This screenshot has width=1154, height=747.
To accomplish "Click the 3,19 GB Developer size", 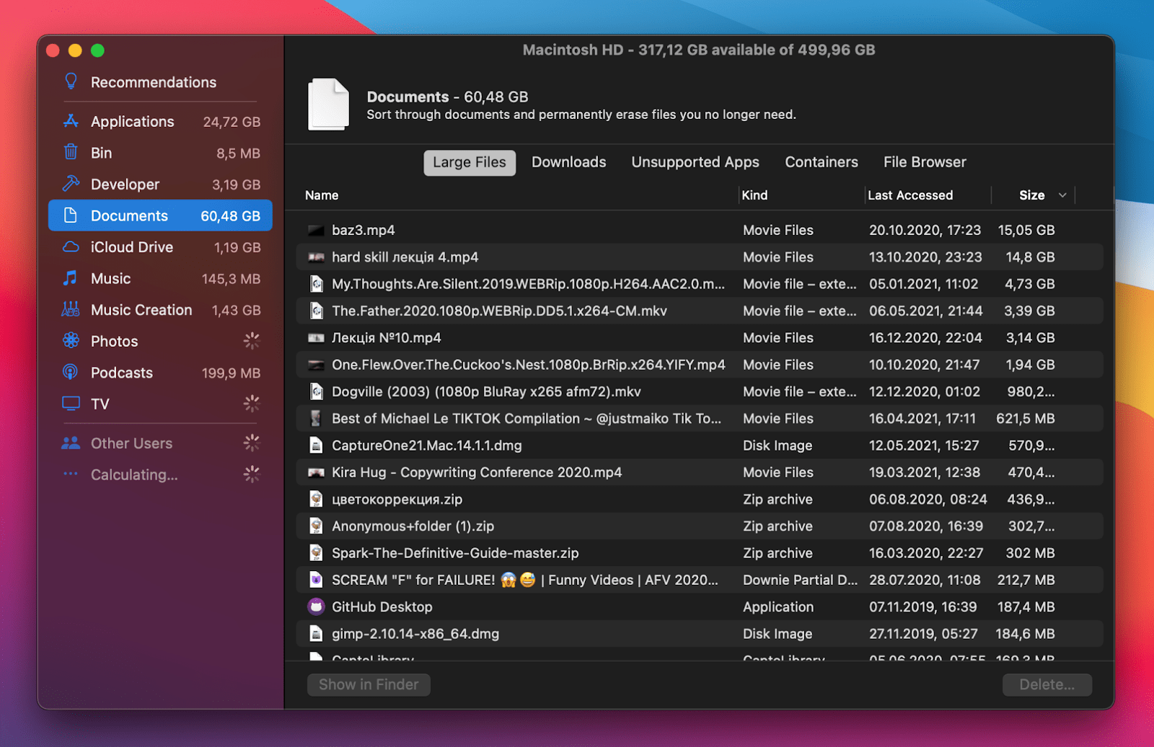I will pos(236,185).
